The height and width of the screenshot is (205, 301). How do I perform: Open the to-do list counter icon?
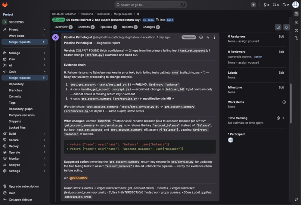pos(286,5)
